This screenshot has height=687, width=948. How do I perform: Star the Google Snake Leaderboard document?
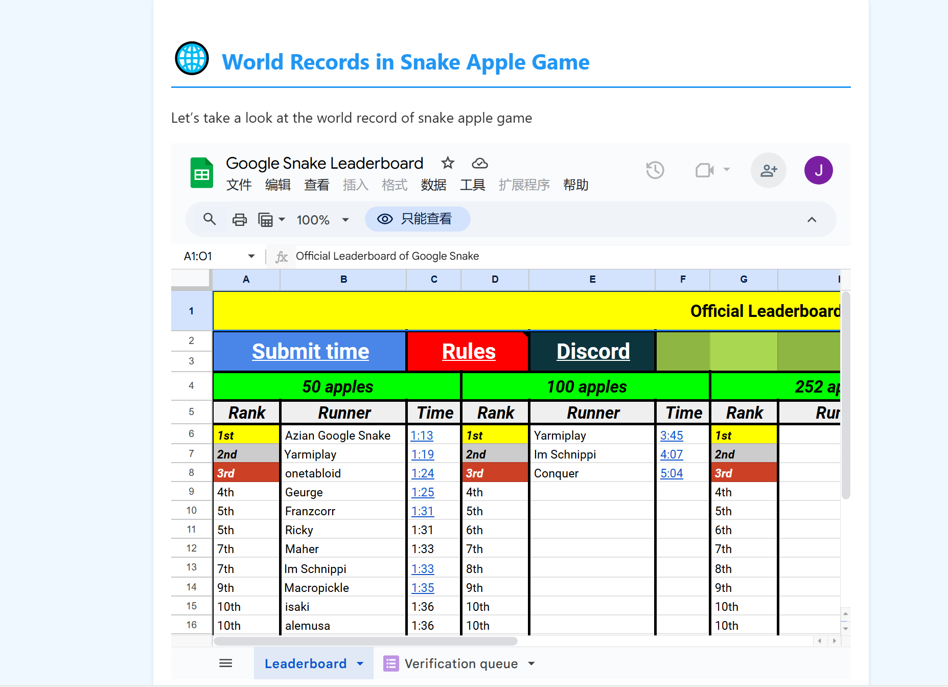[448, 163]
